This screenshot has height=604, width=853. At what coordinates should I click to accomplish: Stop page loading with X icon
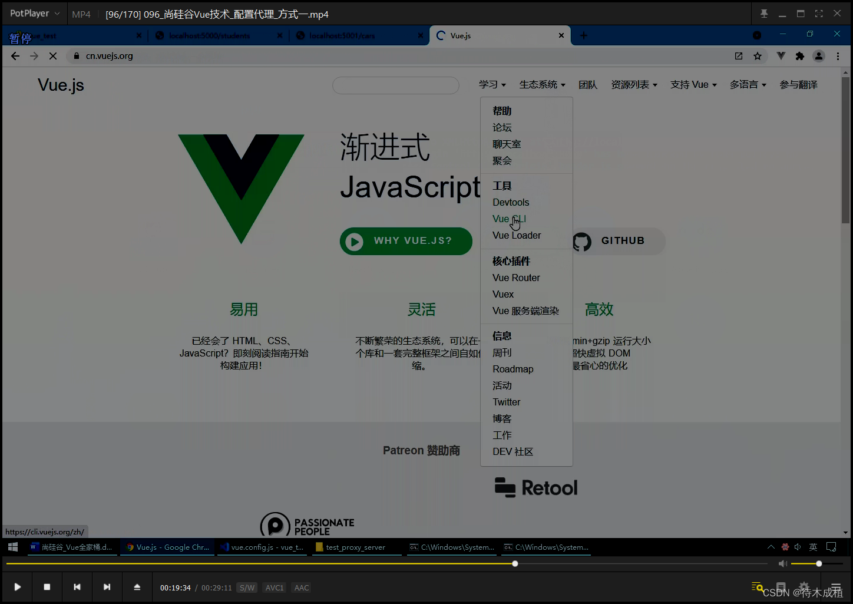(53, 56)
